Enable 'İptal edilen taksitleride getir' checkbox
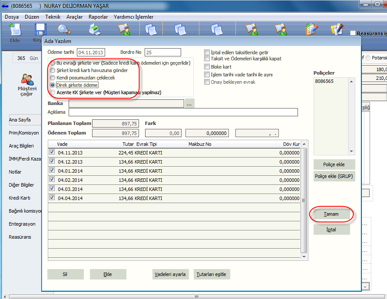Screen dimensions: 387x299 [208, 52]
